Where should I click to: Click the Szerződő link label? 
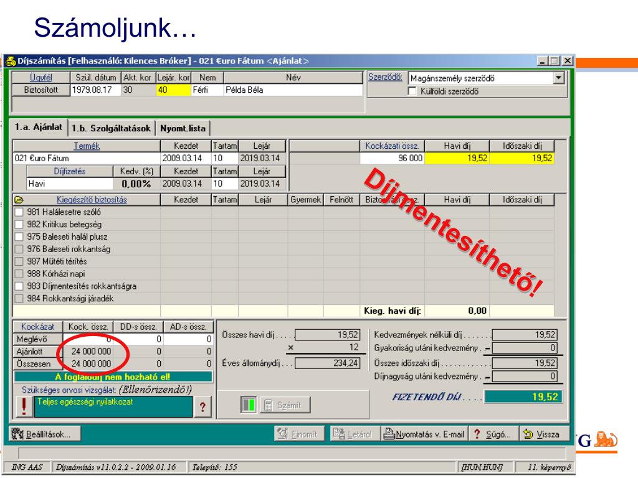coord(385,77)
